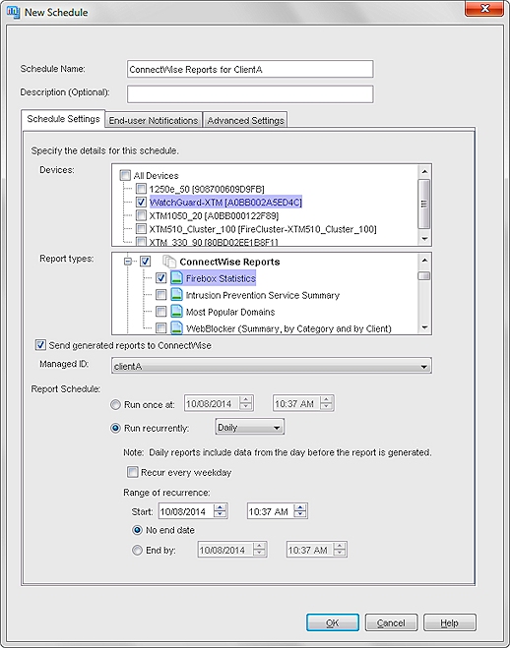Screen dimensions: 510x648
Task: Click the Report types scrollbar thumb
Action: (x=424, y=275)
